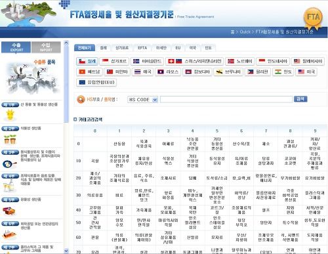328x254 pixels.
Task: Open section 제1부 live animals cow icon
Action: [x=10, y=114]
